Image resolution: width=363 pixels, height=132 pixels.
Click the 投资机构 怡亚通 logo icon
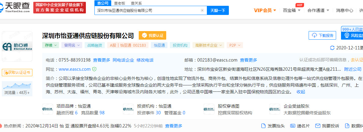[x=128, y=109]
